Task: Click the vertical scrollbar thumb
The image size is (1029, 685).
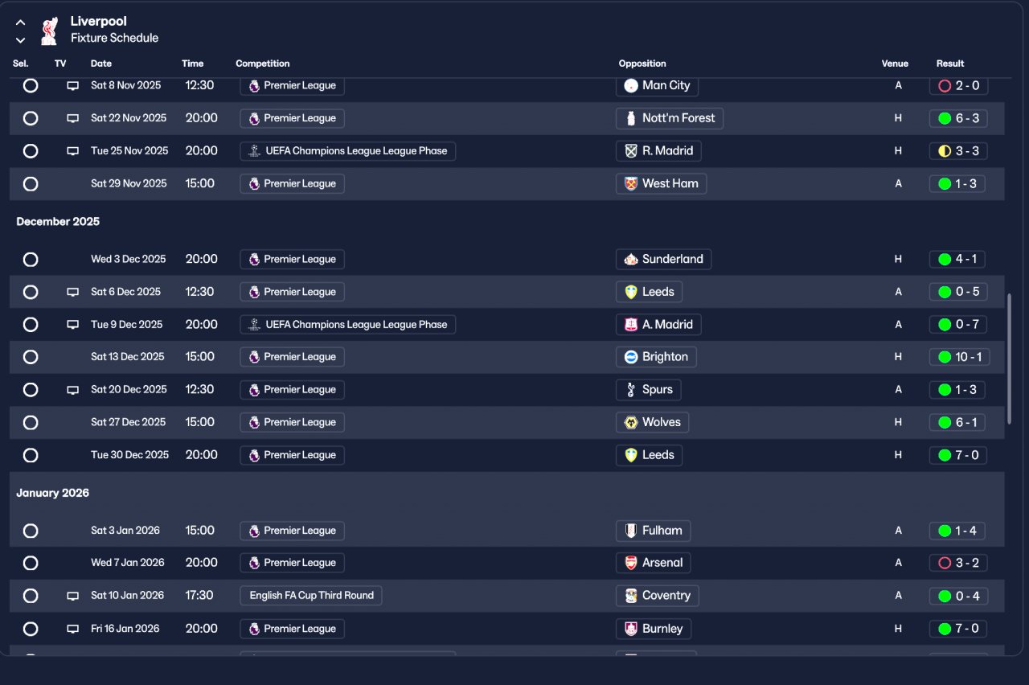Action: point(1010,358)
